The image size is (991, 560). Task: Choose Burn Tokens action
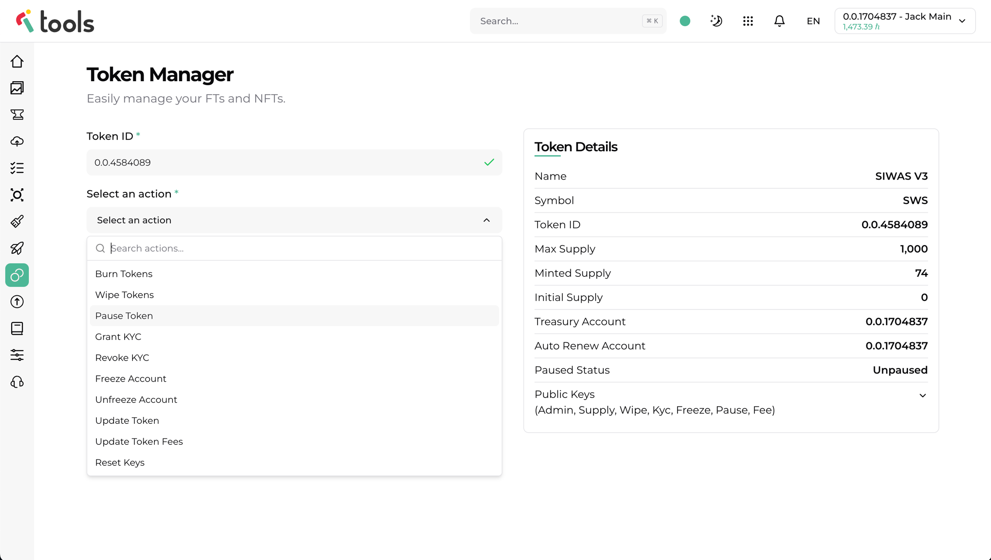click(x=124, y=274)
